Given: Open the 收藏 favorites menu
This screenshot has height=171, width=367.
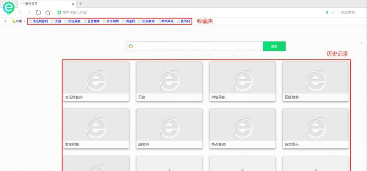Looking at the screenshot, I should pyautogui.click(x=17, y=21).
